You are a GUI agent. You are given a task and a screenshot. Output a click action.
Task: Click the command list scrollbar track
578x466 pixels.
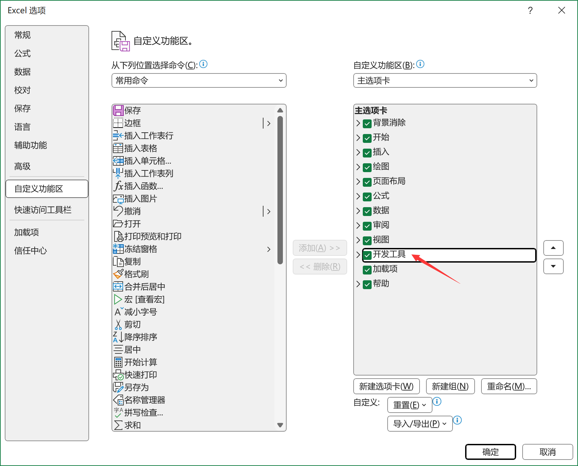[280, 340]
